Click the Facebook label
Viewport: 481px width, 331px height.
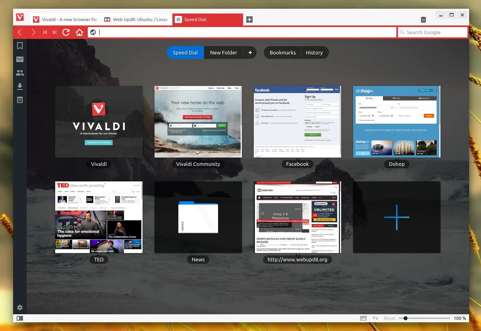[297, 164]
